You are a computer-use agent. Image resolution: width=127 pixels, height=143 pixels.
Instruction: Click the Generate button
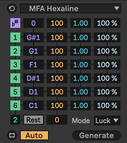(97, 135)
